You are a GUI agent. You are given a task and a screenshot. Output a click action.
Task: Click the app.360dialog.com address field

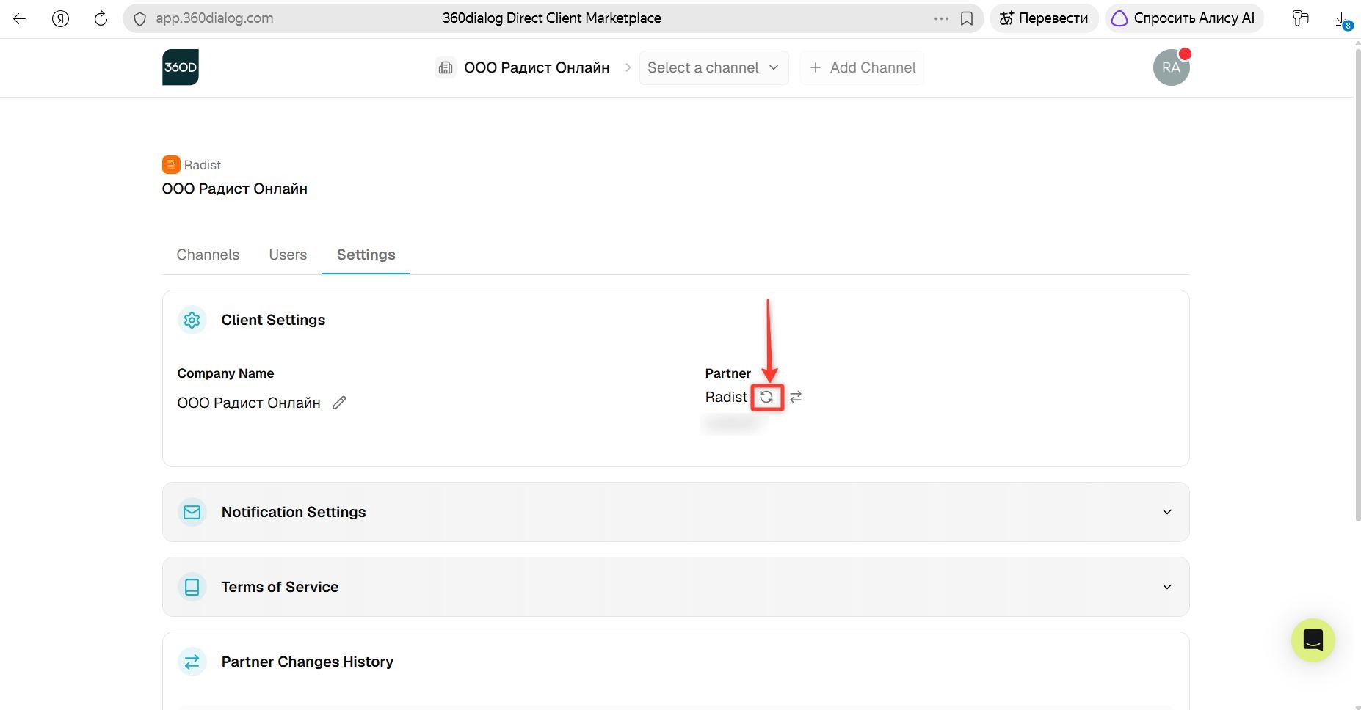[214, 18]
